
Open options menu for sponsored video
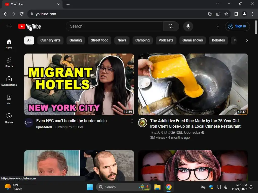132,121
